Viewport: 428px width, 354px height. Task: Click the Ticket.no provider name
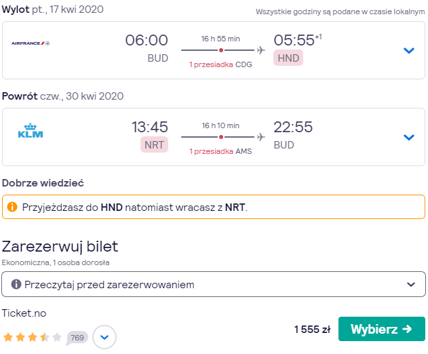tap(24, 313)
